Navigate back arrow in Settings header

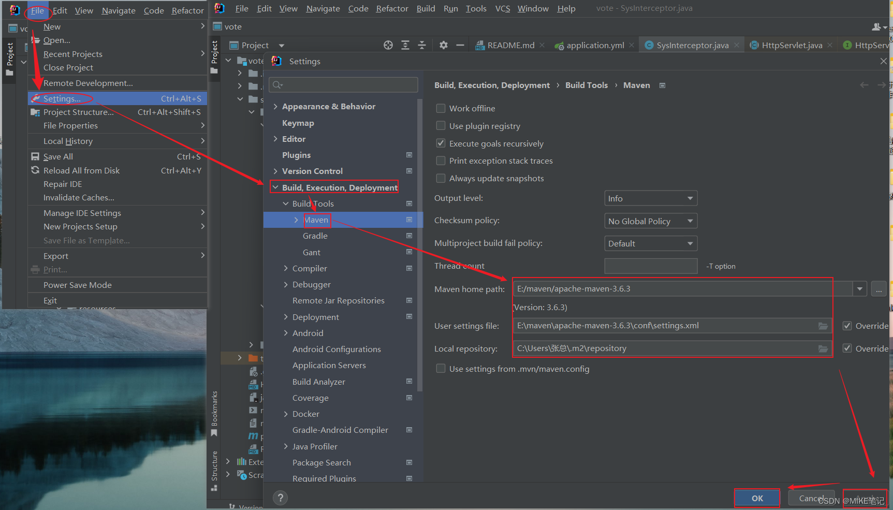click(x=864, y=85)
